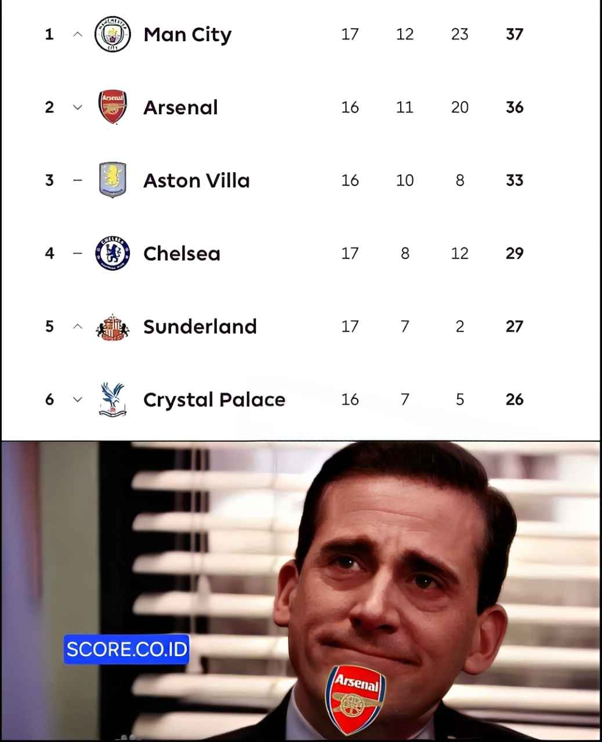Click Arsenal's 36 points value

coord(514,107)
